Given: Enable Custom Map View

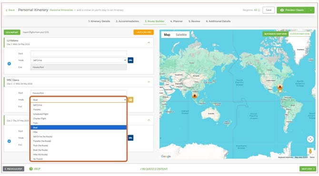Looking at the screenshot, I should click(299, 34).
